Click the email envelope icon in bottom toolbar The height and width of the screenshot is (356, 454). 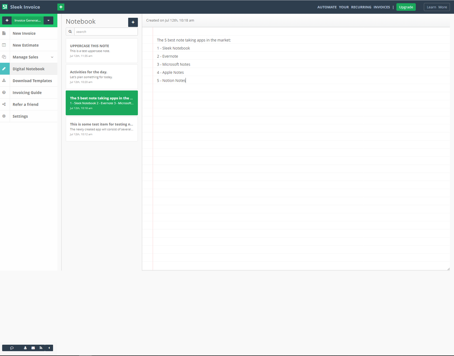pos(33,348)
